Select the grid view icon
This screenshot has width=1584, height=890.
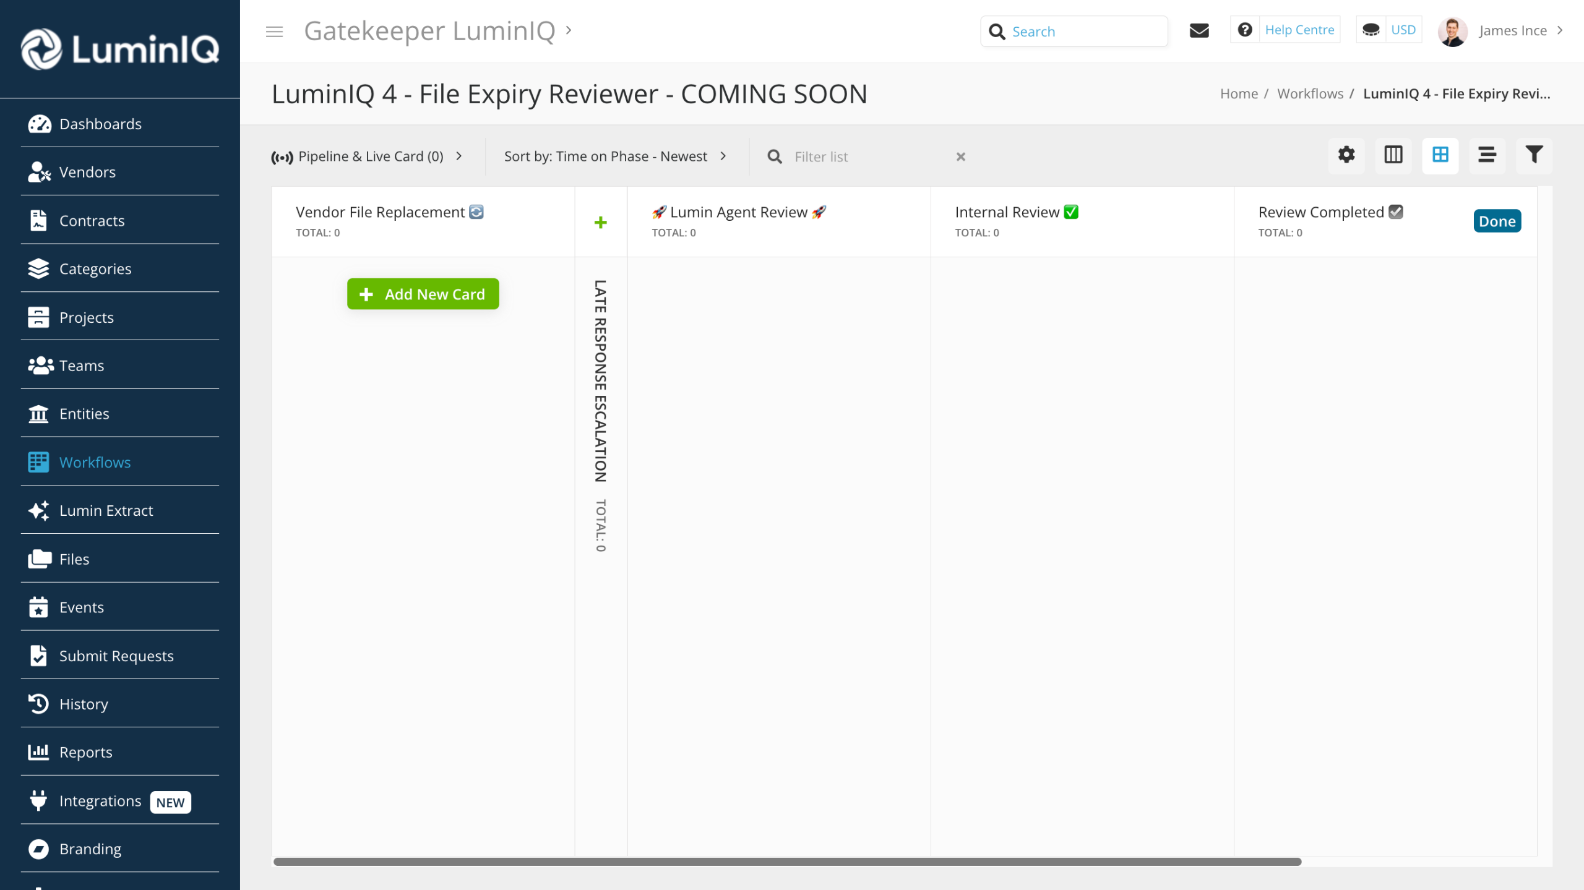click(x=1440, y=155)
